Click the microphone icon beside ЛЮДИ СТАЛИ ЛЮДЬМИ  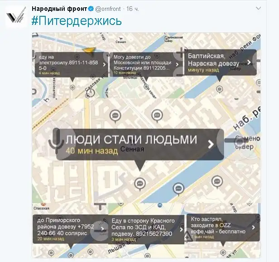click(x=56, y=140)
